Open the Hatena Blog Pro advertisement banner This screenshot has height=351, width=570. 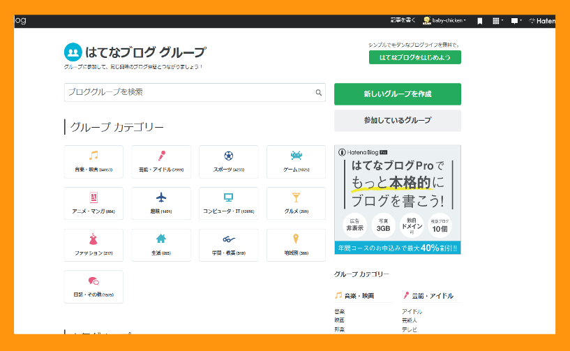(398, 200)
